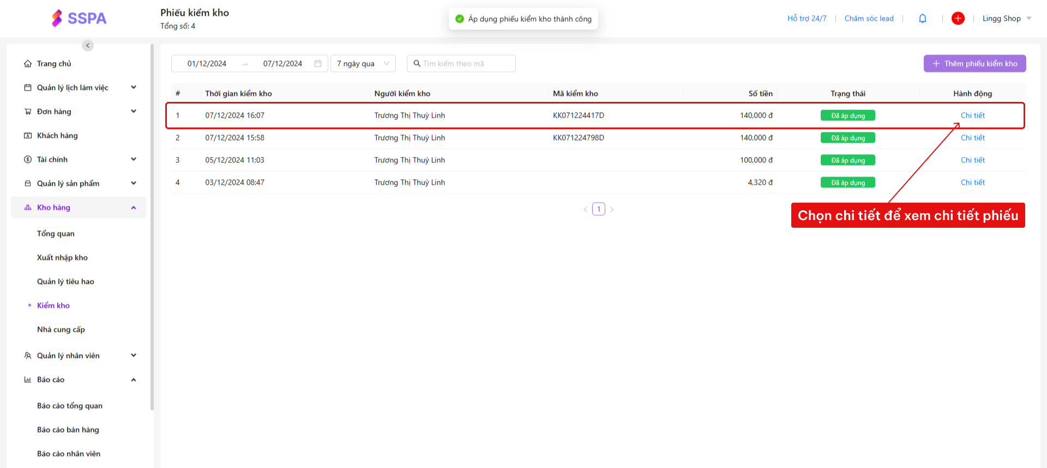Click Đã áp dụng status in 4,320 đ row
The height and width of the screenshot is (468, 1047).
848,183
